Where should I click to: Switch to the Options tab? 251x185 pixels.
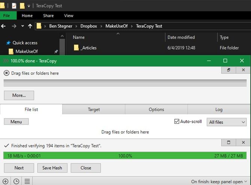(156, 109)
